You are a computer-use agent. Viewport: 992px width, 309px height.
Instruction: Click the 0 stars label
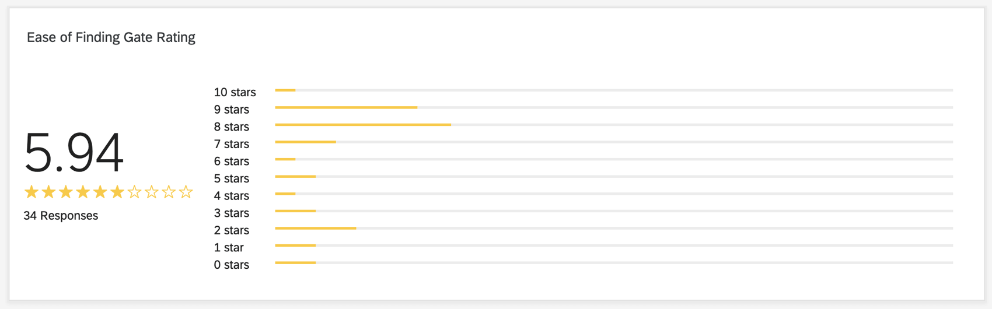point(232,265)
